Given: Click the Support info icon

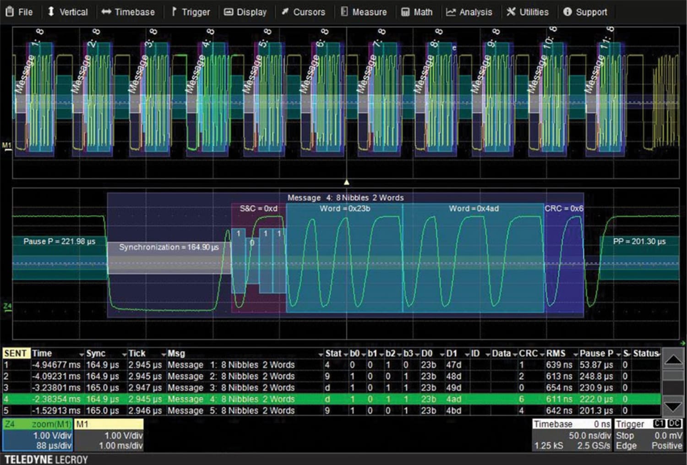Looking at the screenshot, I should point(568,12).
